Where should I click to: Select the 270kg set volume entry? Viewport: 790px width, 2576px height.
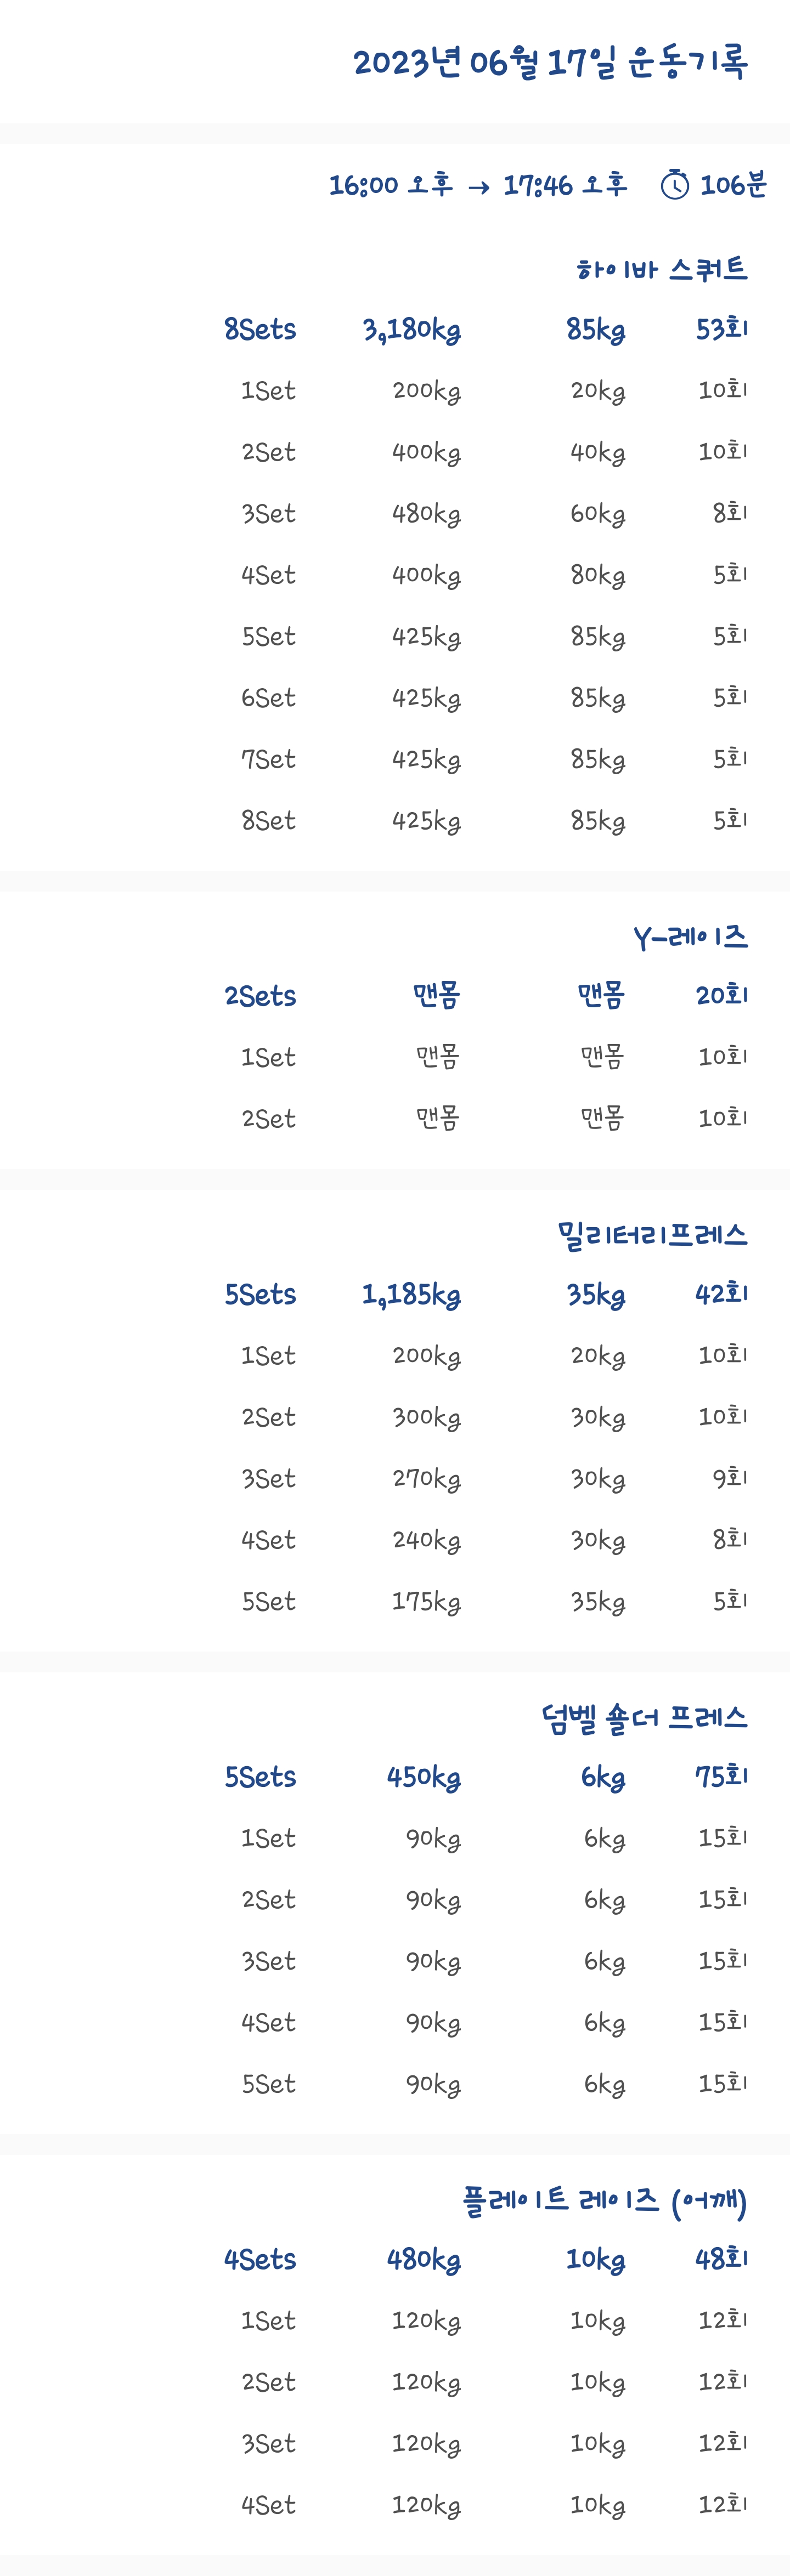click(426, 1479)
